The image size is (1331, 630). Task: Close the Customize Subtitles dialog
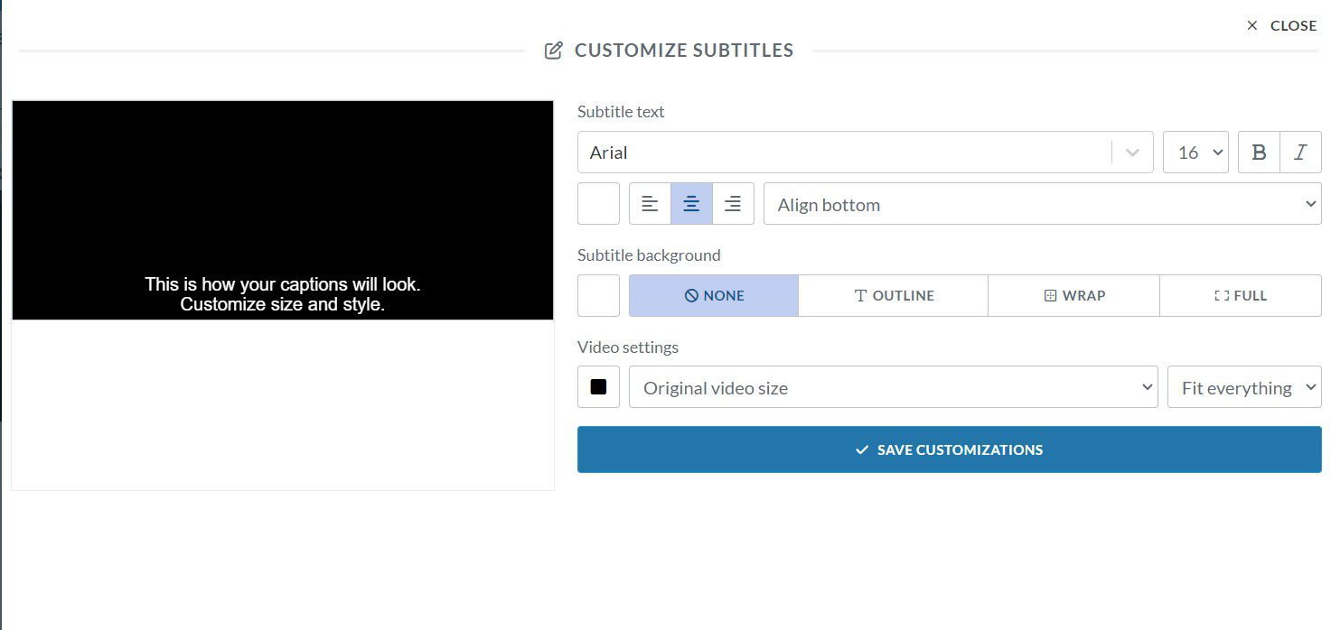pos(1280,25)
